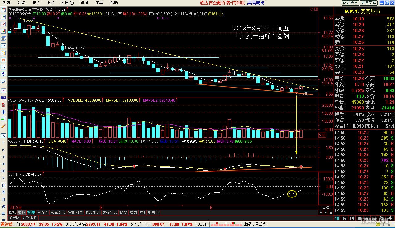Switch to 1-minute period
The width and height of the screenshot is (395, 228).
3,143
